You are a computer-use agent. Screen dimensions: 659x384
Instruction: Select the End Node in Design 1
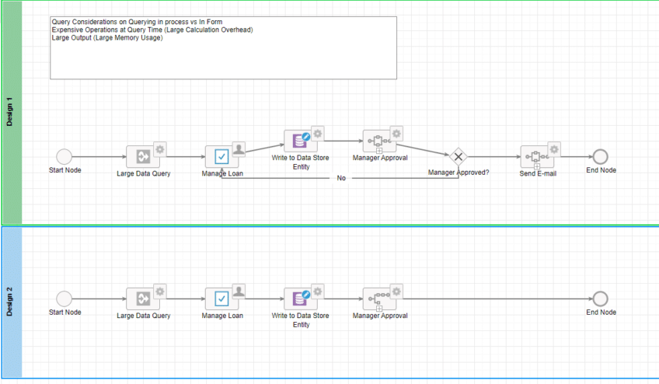point(600,156)
